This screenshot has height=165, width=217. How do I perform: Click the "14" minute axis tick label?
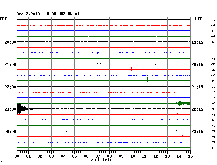(x=179, y=156)
